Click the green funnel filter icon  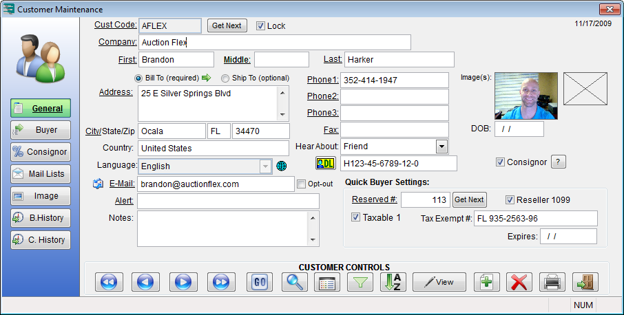(360, 283)
